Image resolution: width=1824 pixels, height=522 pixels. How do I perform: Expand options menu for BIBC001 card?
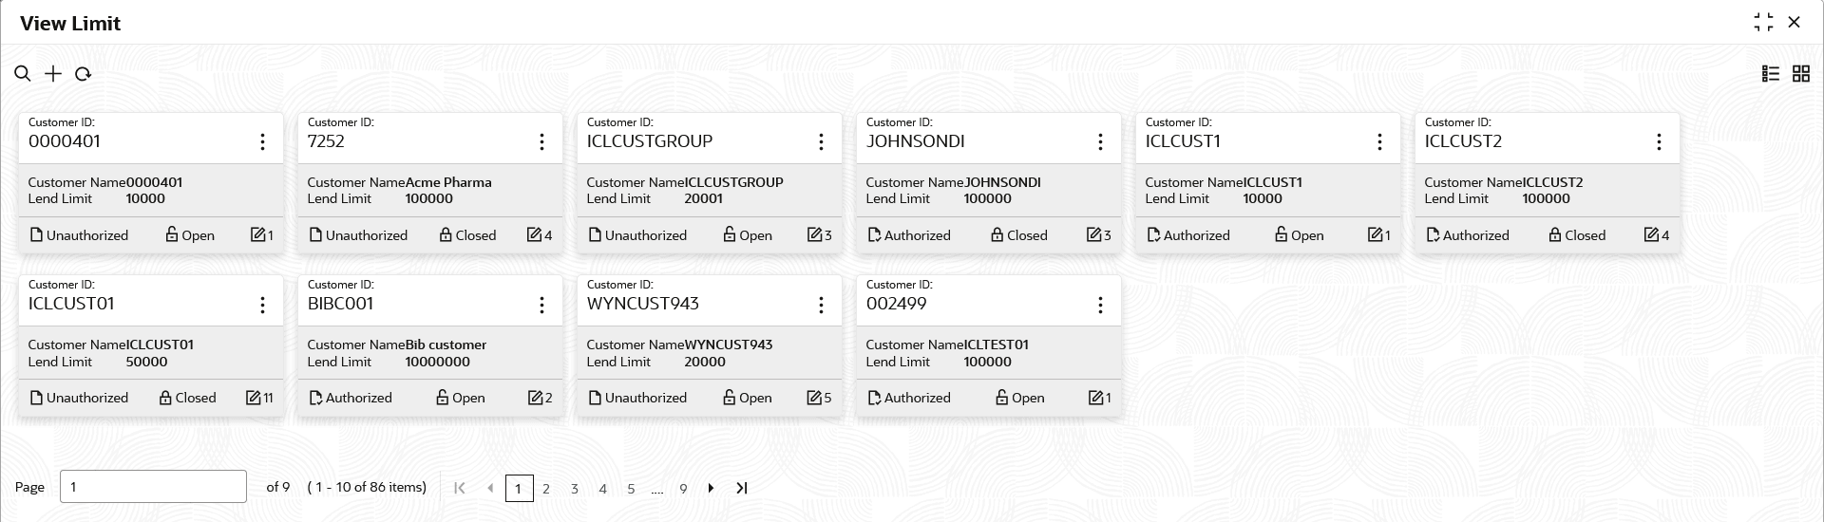tap(541, 305)
